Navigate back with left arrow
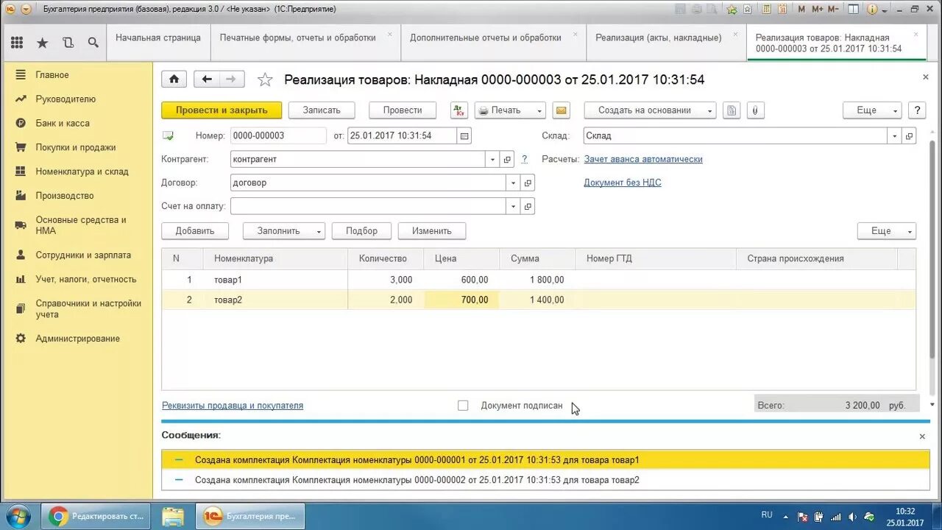Image resolution: width=942 pixels, height=530 pixels. [207, 79]
